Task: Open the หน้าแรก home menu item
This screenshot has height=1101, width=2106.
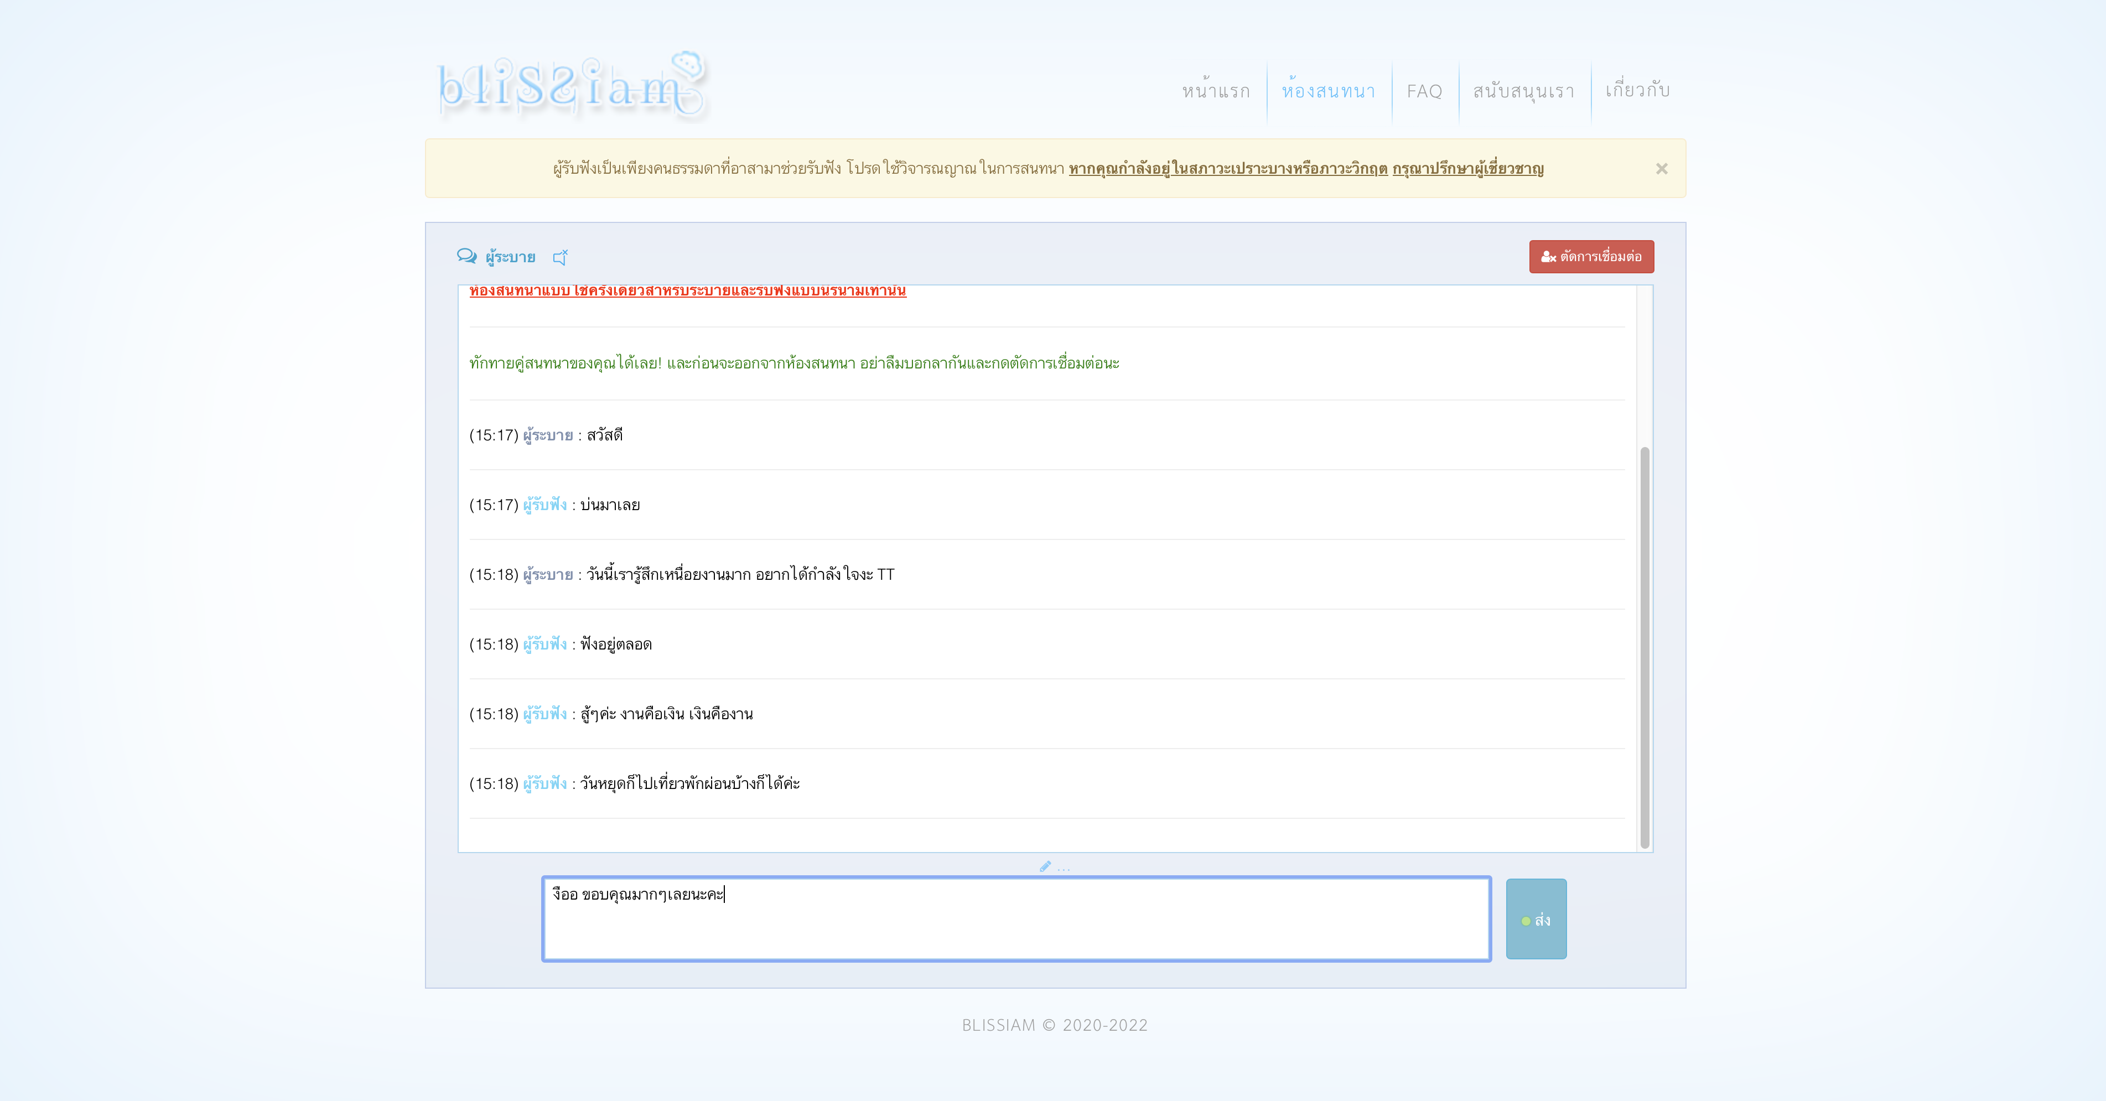Action: point(1216,91)
